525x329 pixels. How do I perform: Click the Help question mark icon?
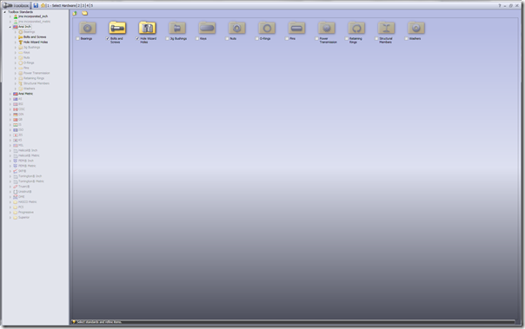[x=499, y=6]
